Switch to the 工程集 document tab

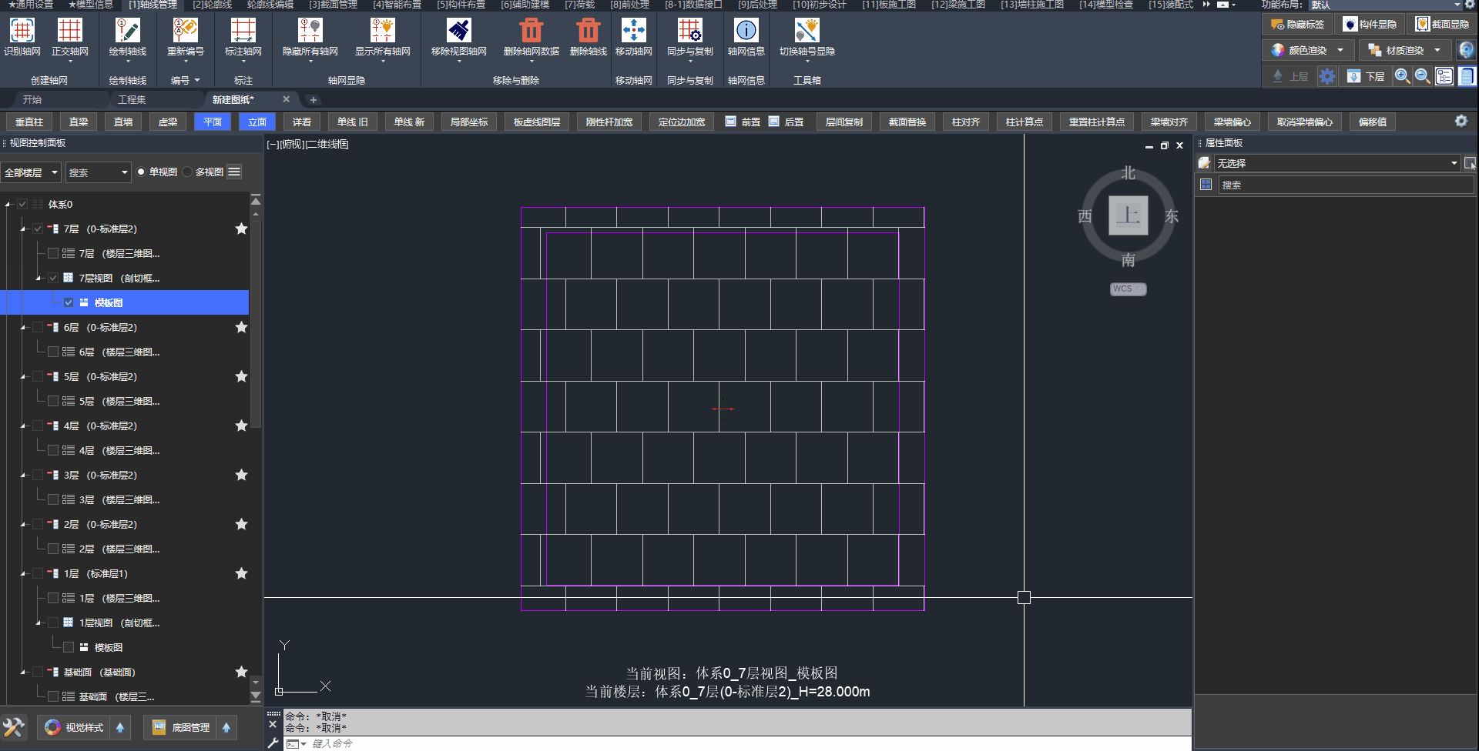[132, 100]
